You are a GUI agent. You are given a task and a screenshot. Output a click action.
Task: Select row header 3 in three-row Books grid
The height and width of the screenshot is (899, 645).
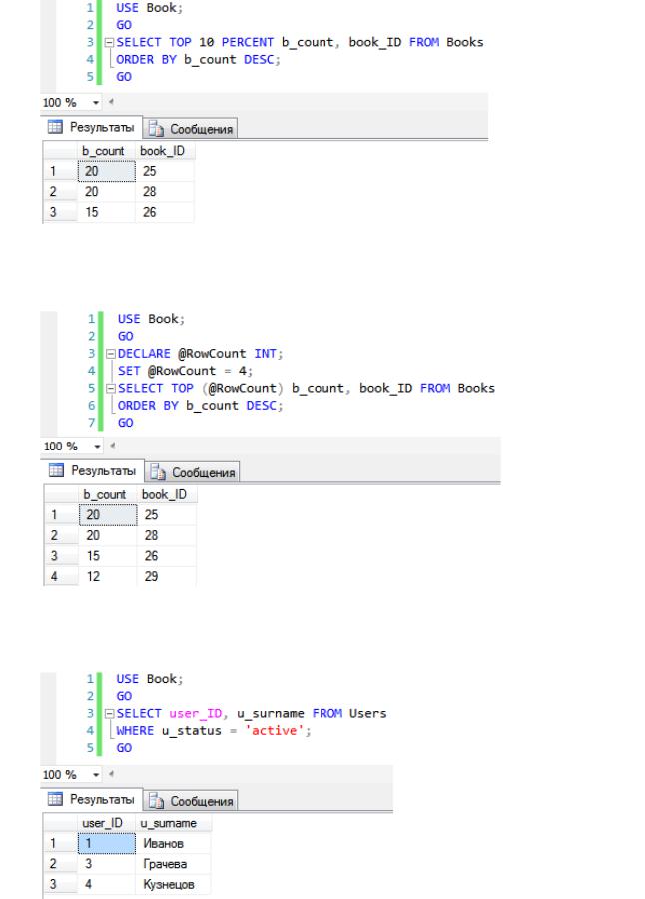coord(60,212)
